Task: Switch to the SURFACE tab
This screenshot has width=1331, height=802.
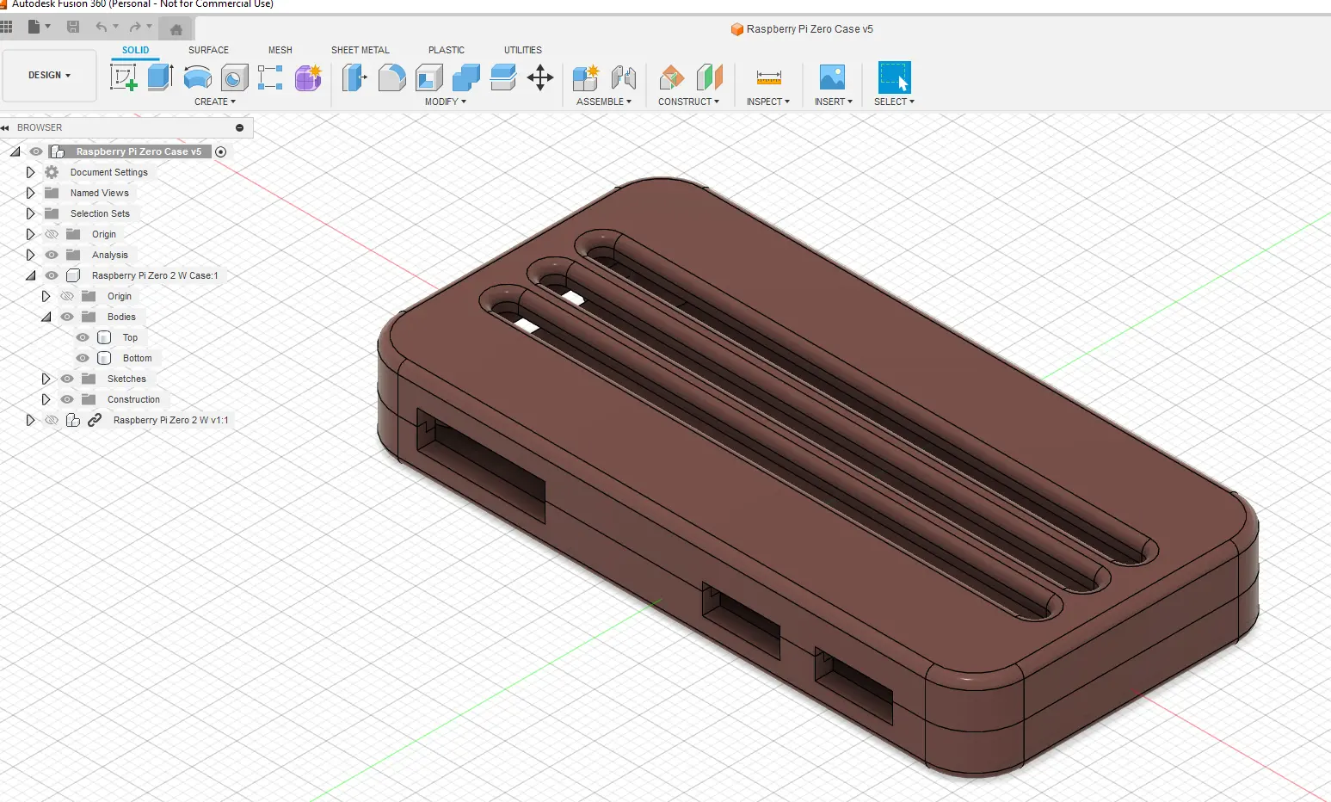Action: click(208, 50)
